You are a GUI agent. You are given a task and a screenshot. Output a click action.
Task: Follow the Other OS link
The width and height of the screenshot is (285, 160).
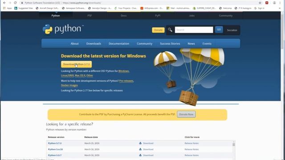tap(90, 76)
